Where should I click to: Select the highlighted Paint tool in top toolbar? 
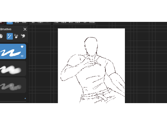(x=10, y=23)
